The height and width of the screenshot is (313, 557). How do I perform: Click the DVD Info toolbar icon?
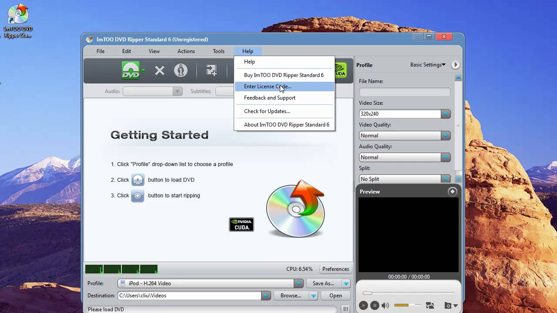[181, 70]
